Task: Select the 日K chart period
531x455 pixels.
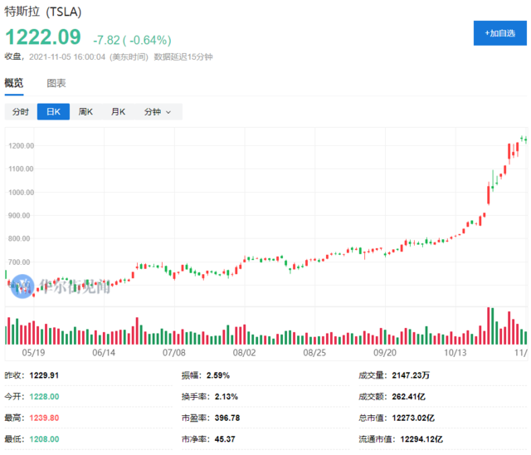Action: tap(53, 112)
